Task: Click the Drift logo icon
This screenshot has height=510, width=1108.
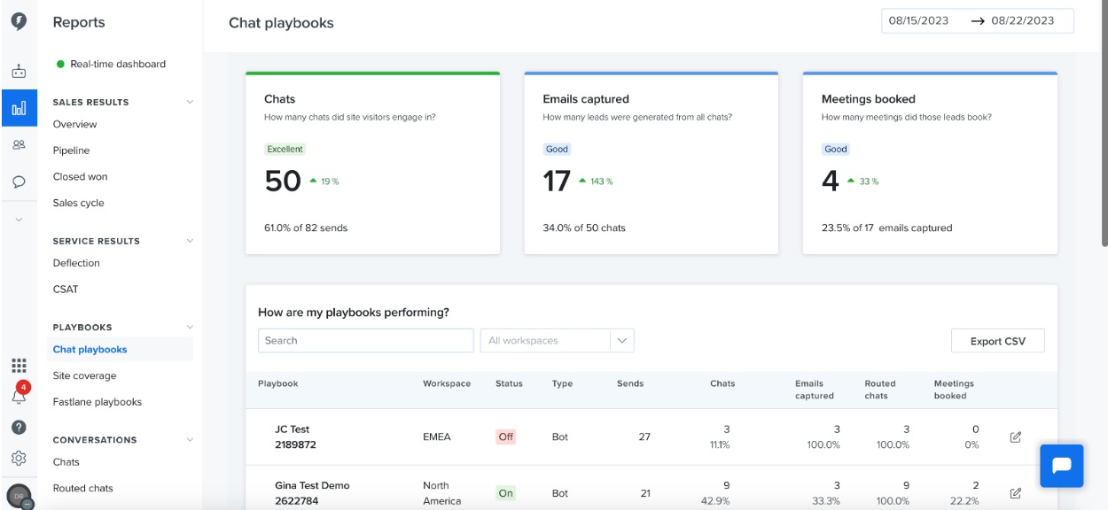Action: 19,21
